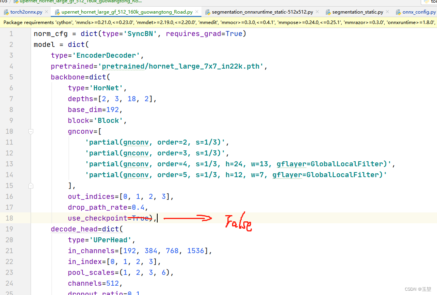Place cursor on 'SyncBN' string in line 1
The height and width of the screenshot is (295, 437).
(140, 34)
